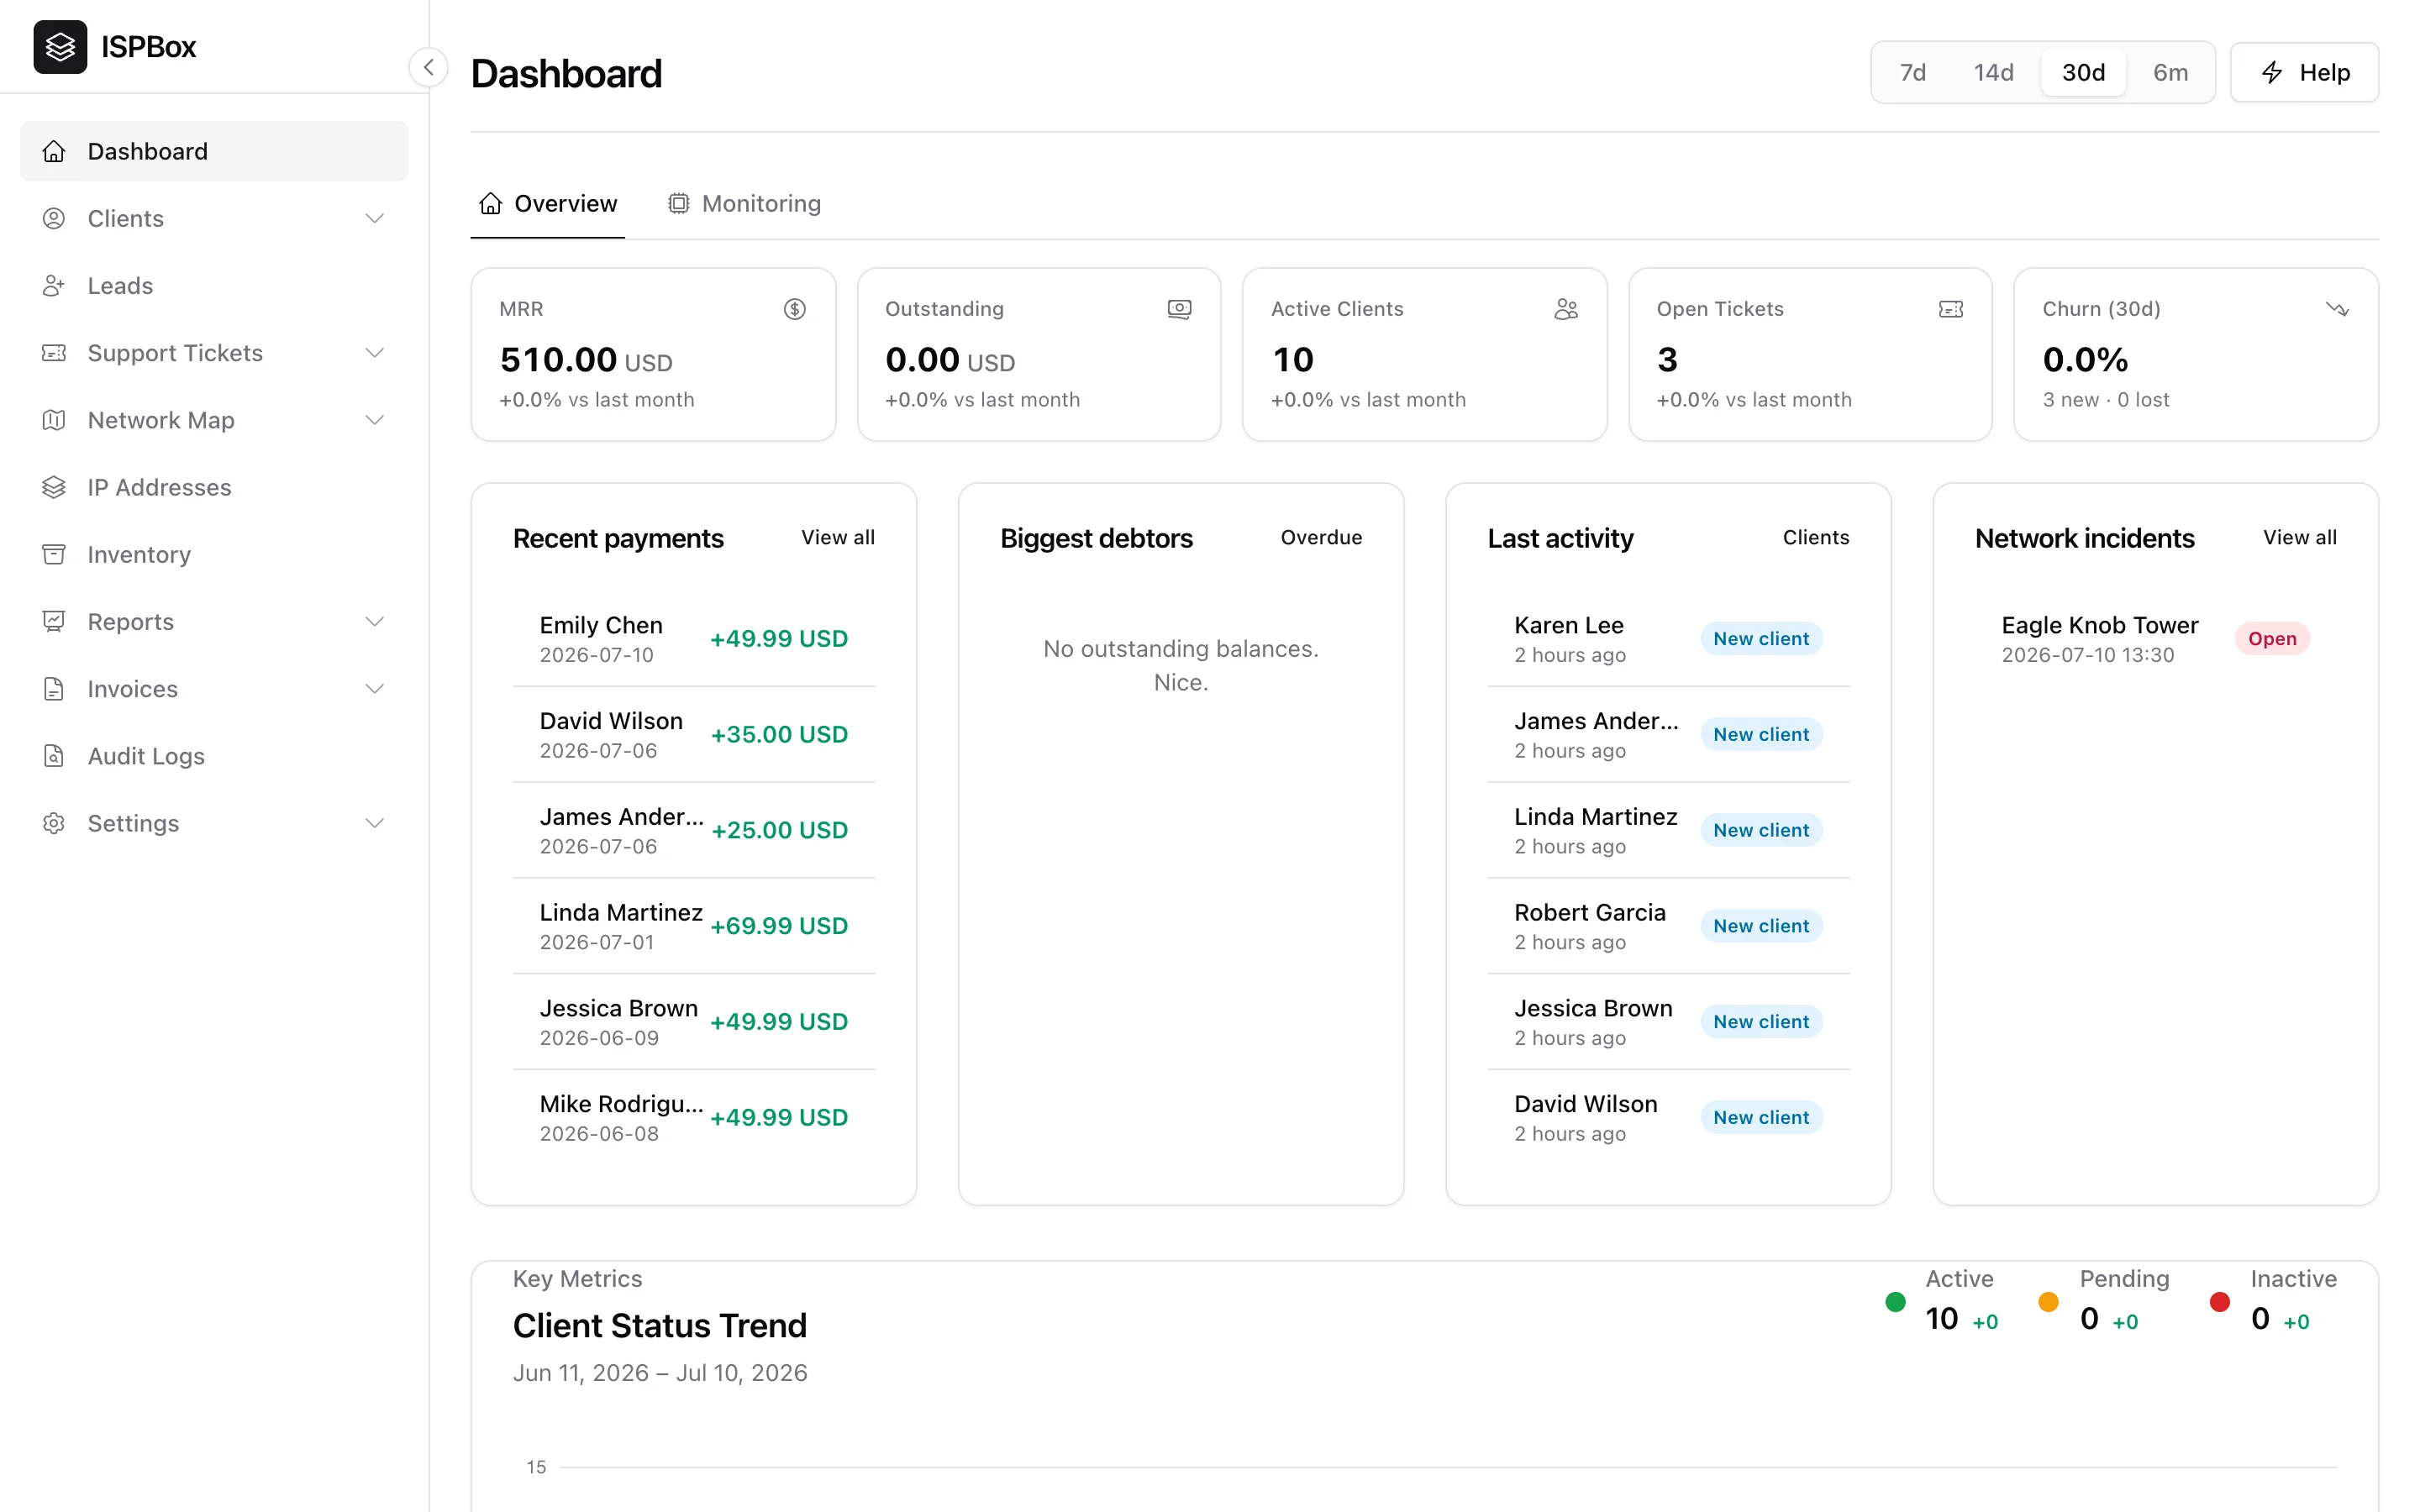Open the Help button
Viewport: 2420px width, 1512px height.
(x=2304, y=72)
